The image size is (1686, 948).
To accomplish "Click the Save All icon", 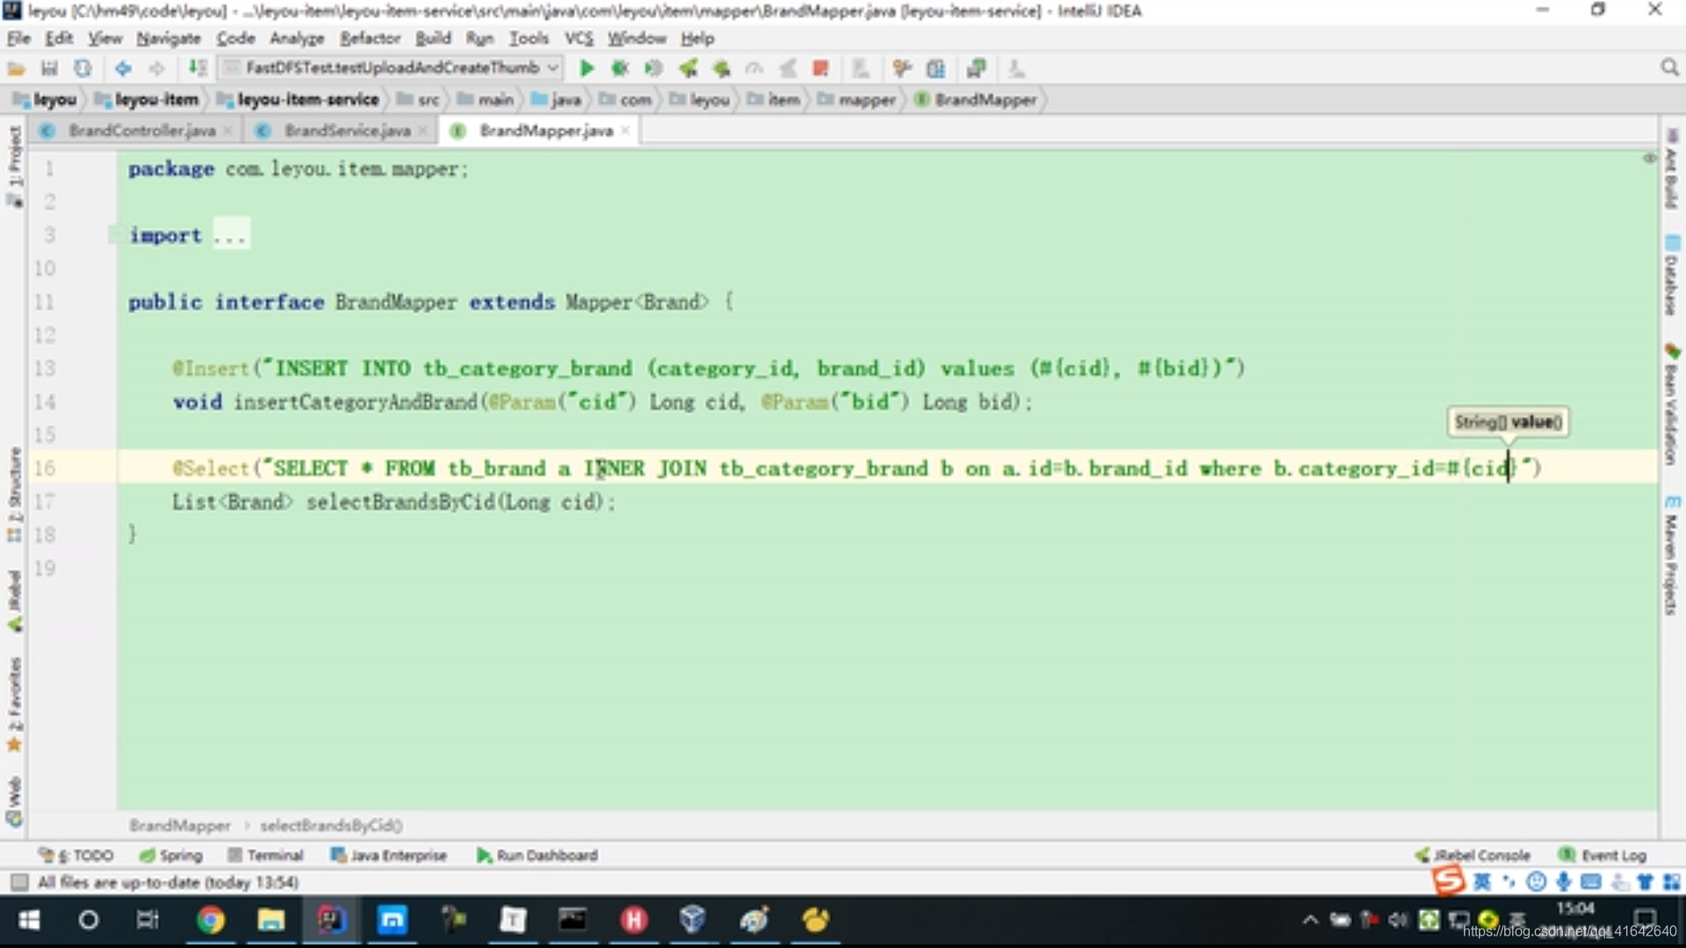I will [x=49, y=68].
